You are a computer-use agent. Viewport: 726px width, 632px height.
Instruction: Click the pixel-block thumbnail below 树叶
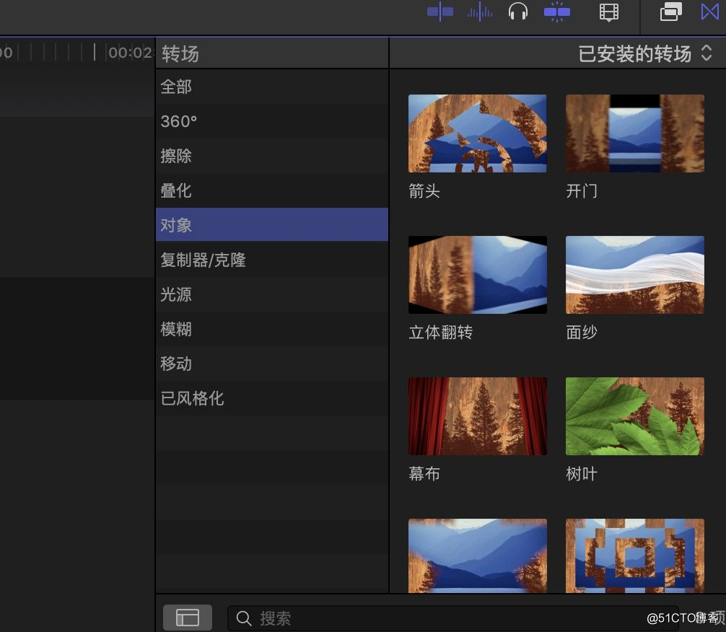click(x=635, y=556)
